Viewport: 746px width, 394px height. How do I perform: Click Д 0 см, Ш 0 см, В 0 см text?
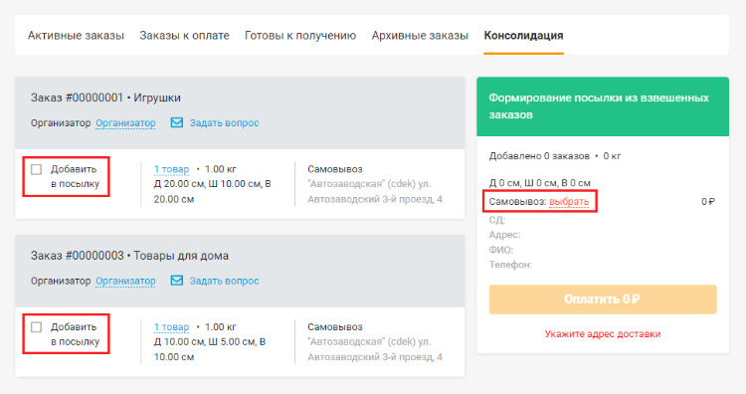click(x=539, y=183)
